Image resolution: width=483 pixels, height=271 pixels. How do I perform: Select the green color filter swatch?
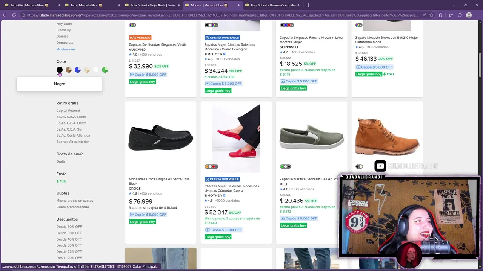point(105,70)
